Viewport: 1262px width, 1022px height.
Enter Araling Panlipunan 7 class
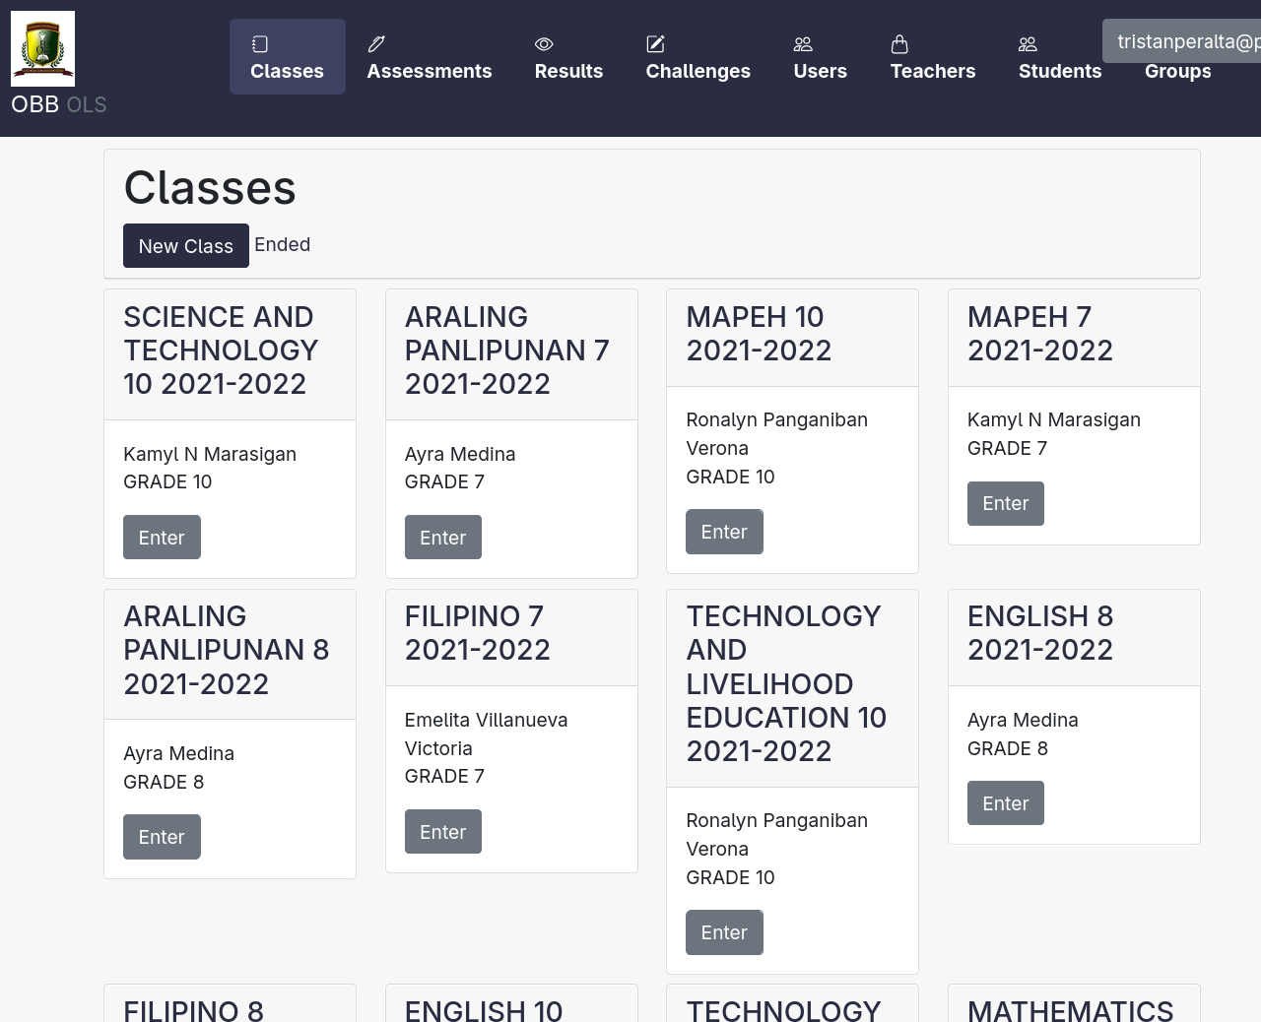pos(442,538)
